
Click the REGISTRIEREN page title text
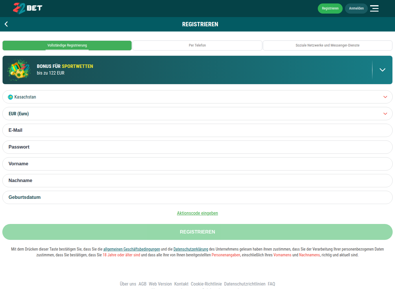(200, 24)
